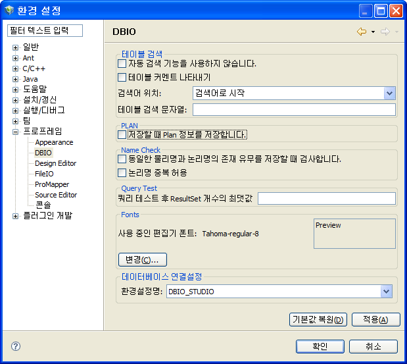Enable '자동 검색 기능을 사용하지 않습니다' checkbox
407x364 pixels.
122,64
